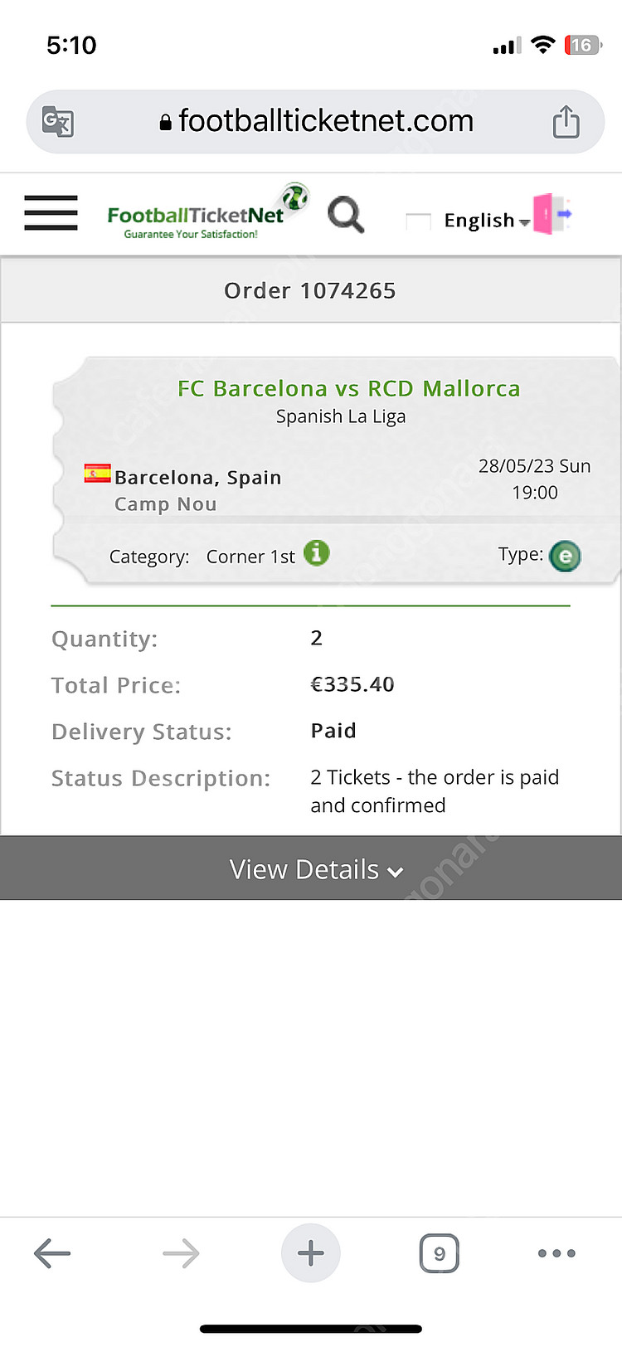Open the English language dropdown
This screenshot has width=622, height=1347.
tap(487, 221)
